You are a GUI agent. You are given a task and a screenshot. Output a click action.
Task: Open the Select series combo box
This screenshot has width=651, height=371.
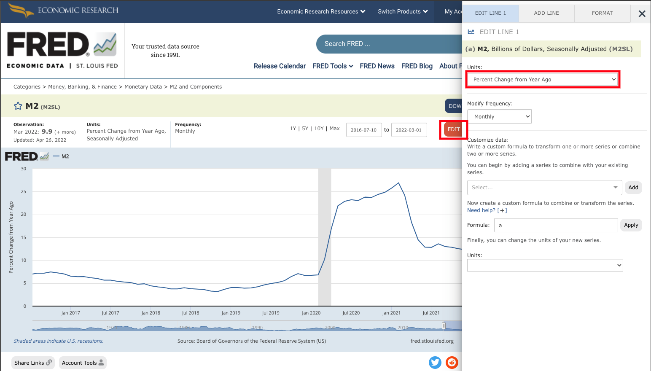(544, 188)
